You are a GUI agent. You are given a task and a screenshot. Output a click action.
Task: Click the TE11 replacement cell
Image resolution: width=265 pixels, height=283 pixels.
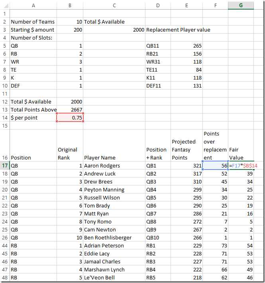158,70
